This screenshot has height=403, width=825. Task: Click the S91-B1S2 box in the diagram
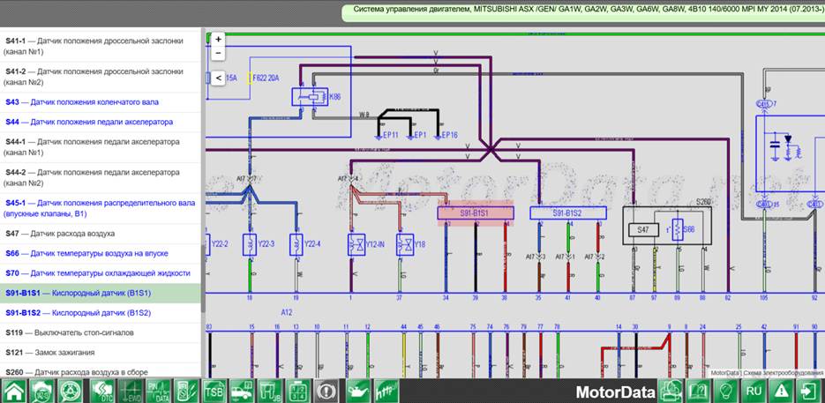567,213
